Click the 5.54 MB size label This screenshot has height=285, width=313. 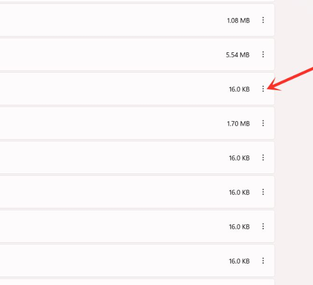[x=237, y=55]
